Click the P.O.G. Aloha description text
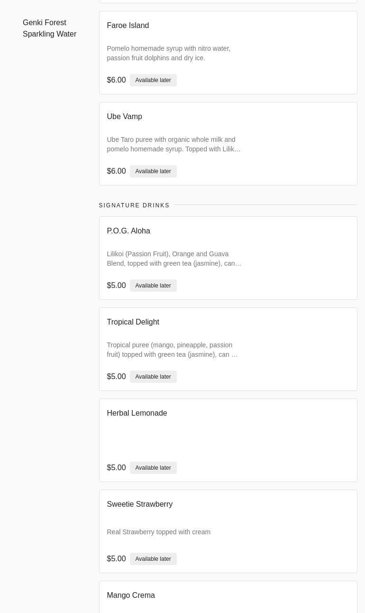The height and width of the screenshot is (613, 365). [173, 259]
